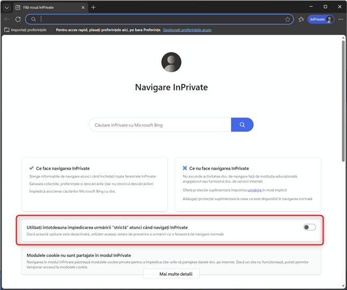Click Navigare InPrivate title text

pos(171,87)
